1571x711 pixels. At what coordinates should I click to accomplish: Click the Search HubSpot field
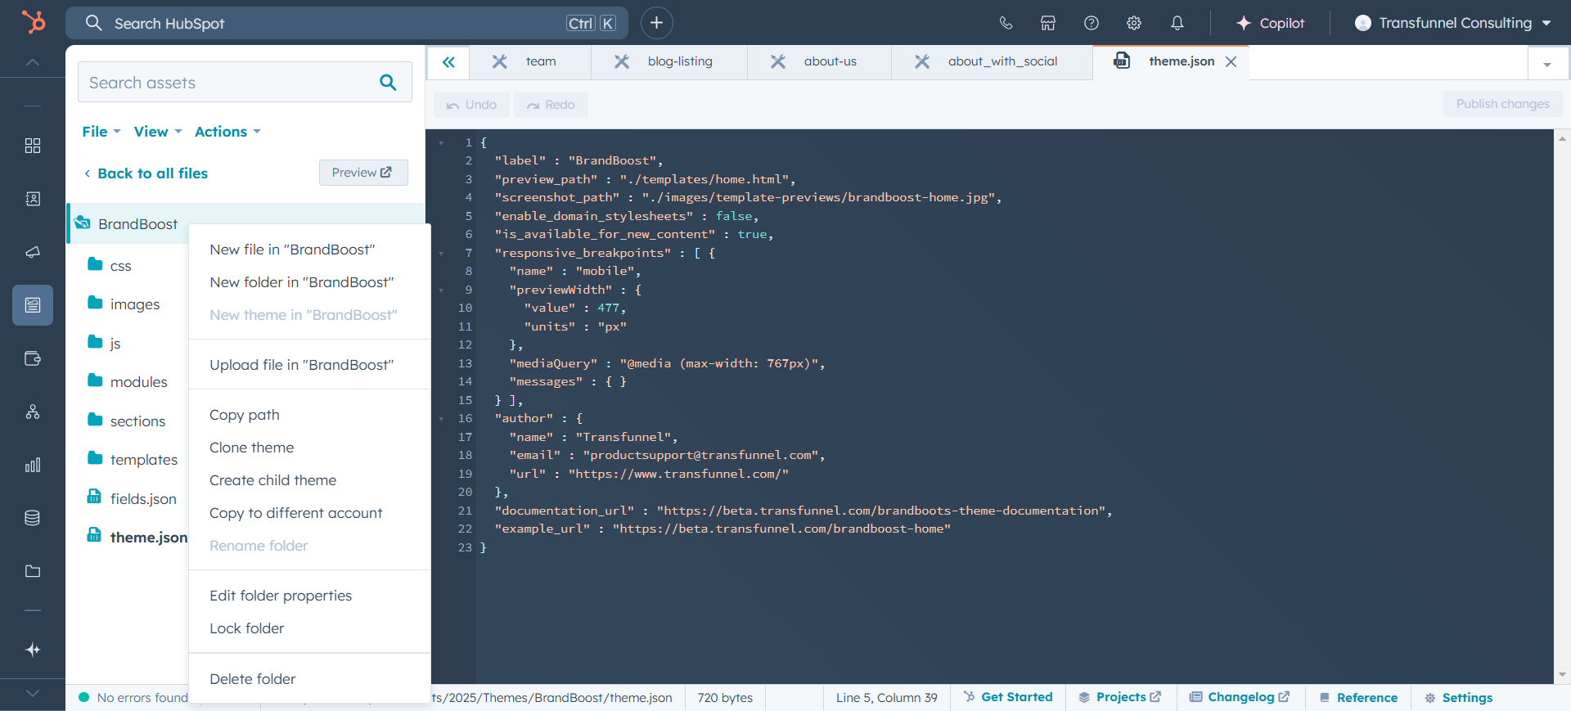tap(347, 23)
